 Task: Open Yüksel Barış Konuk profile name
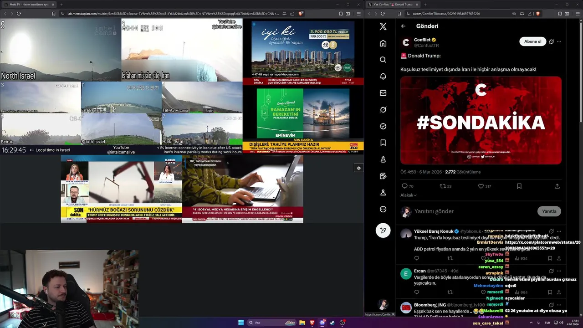coord(433,231)
